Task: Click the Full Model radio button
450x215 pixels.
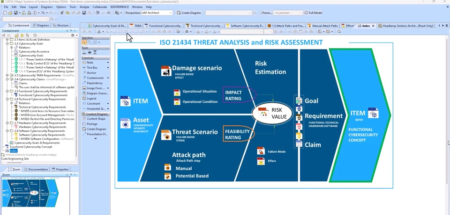Action: [x=306, y=13]
